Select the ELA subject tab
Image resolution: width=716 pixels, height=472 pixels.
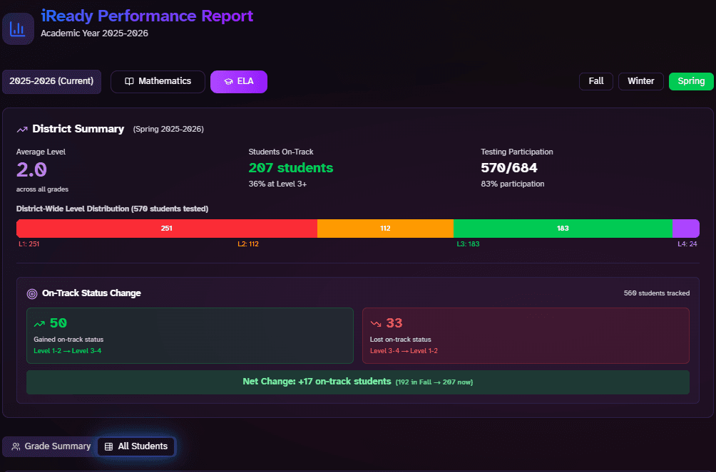pos(239,82)
